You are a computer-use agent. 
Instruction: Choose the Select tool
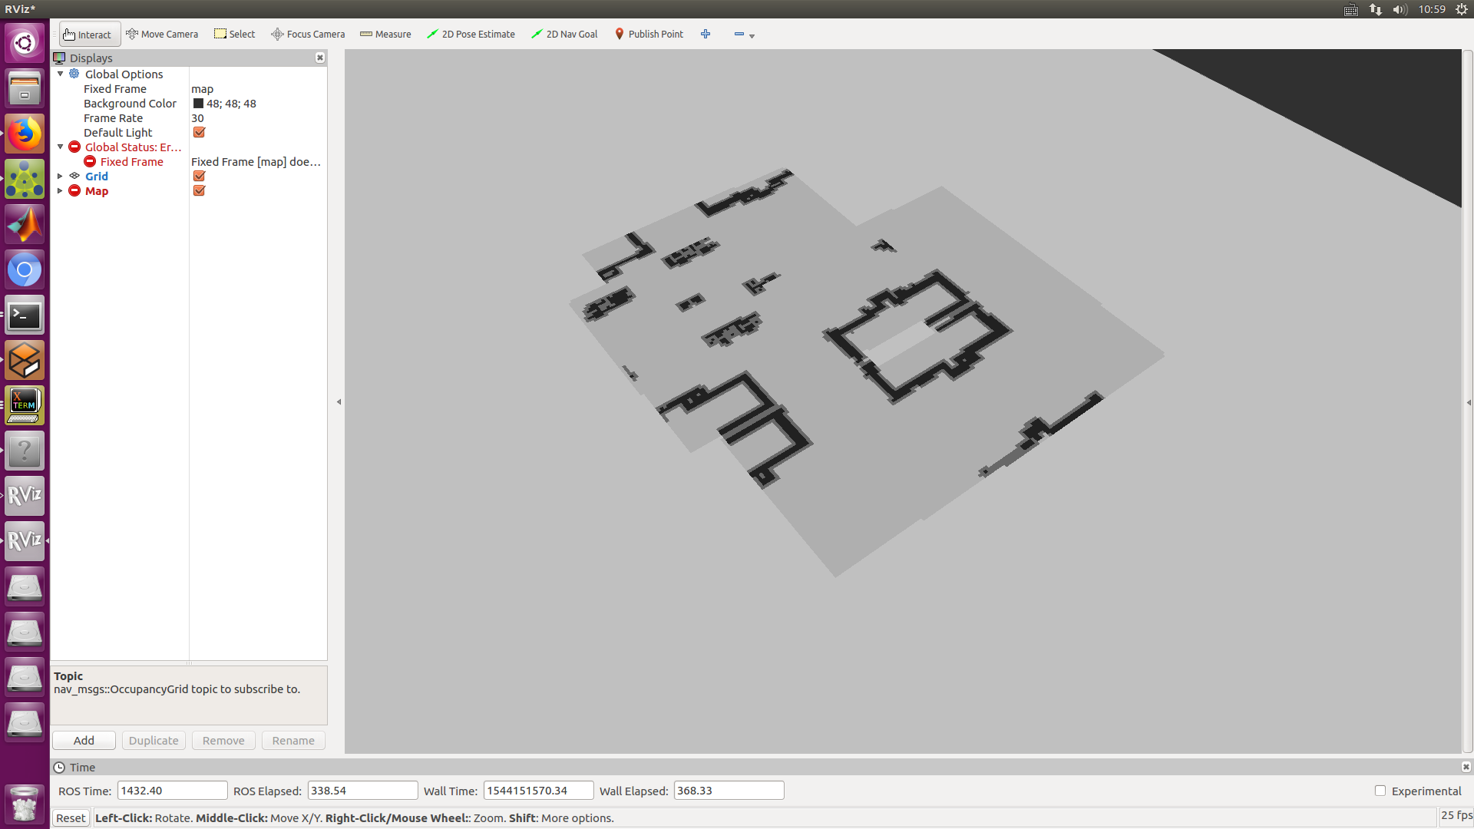(x=234, y=35)
